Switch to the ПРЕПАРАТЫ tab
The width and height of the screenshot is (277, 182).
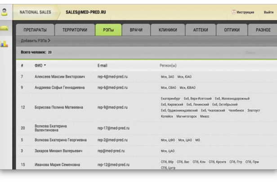[x=35, y=30]
